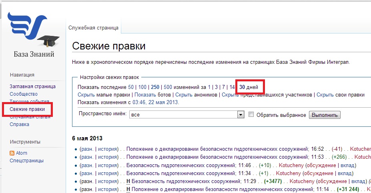Click Показать ботов toggle link
Viewport: 371px width, 193px height.
(145, 95)
